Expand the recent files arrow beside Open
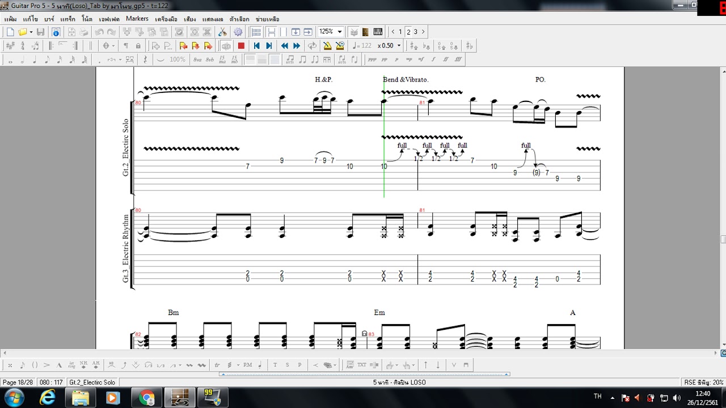 31,32
